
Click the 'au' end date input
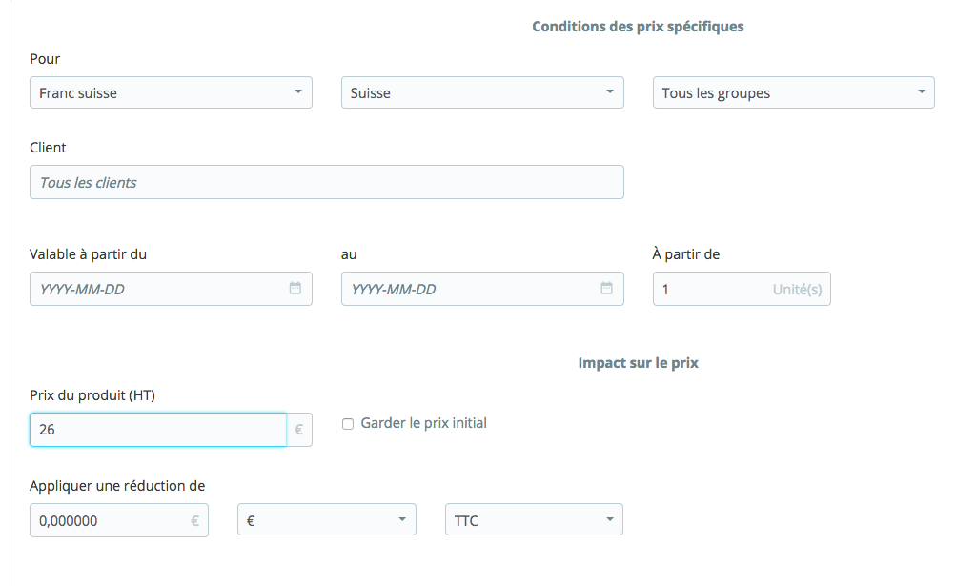(x=469, y=289)
